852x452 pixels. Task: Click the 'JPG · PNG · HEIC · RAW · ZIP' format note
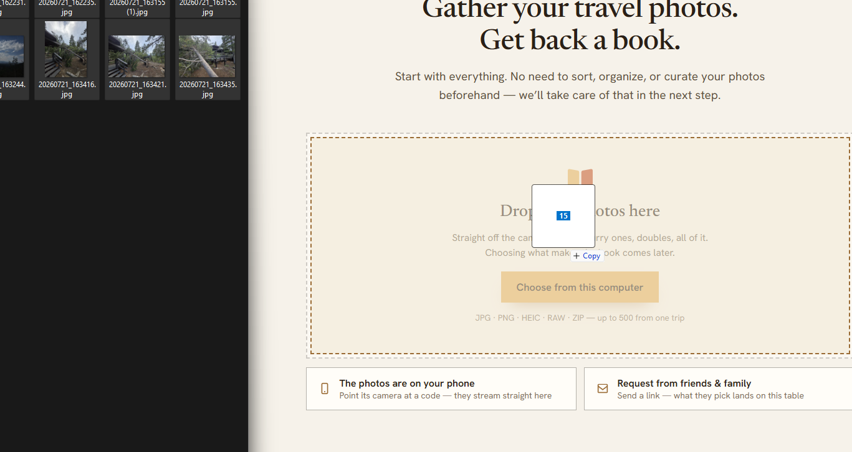580,318
